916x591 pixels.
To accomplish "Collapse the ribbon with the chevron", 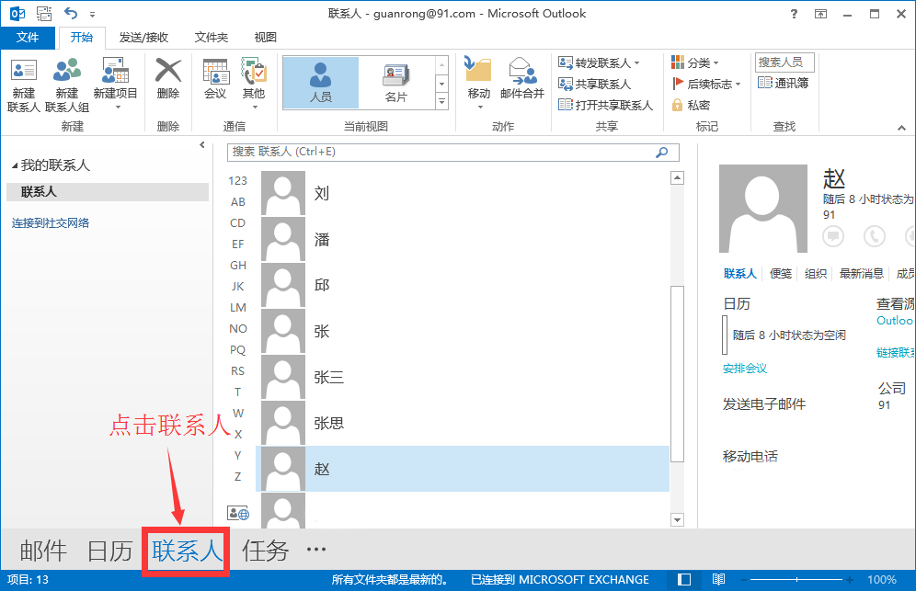I will (901, 128).
